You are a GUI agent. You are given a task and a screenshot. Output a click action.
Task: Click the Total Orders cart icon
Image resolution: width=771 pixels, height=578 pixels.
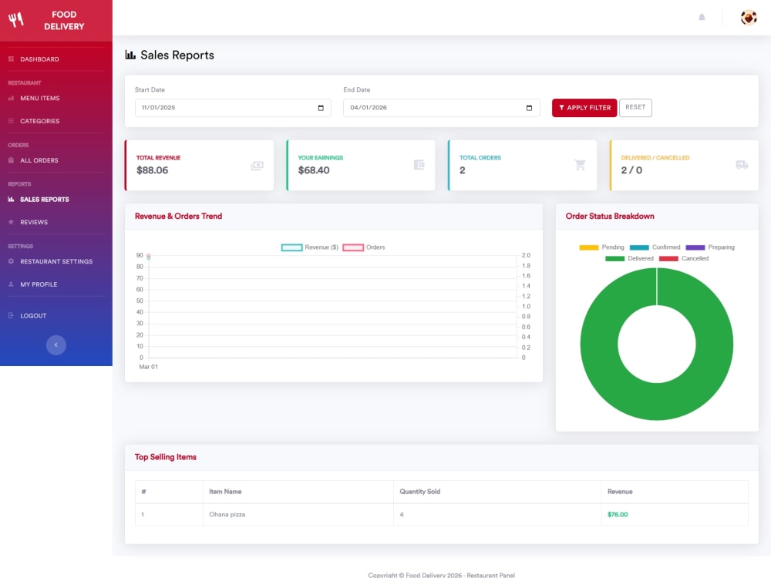[581, 165]
